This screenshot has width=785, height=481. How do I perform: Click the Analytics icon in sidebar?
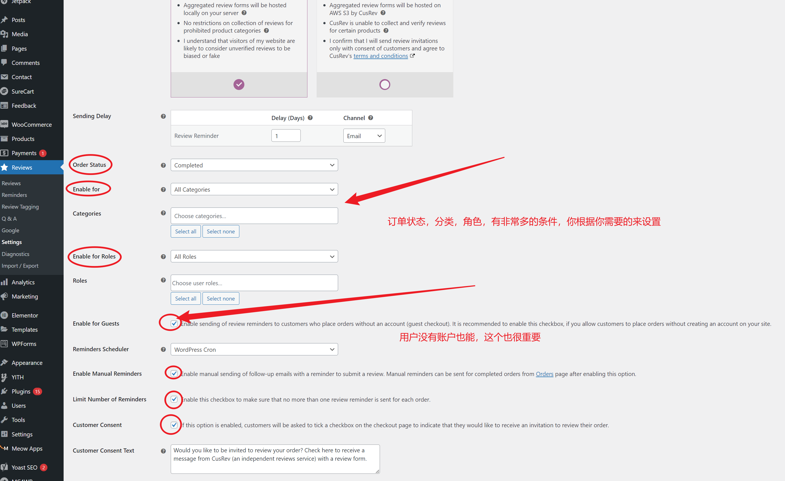pos(4,282)
